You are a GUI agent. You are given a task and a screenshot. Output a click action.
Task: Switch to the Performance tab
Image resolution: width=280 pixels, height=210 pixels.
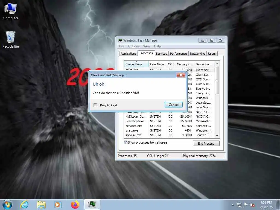coord(178,54)
